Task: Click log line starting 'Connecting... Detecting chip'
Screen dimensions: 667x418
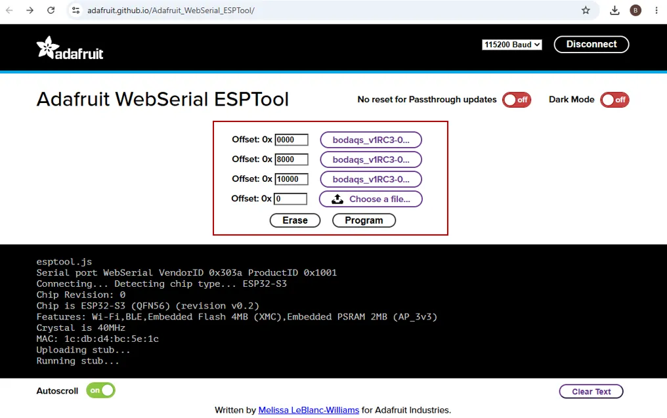Action: 161,283
